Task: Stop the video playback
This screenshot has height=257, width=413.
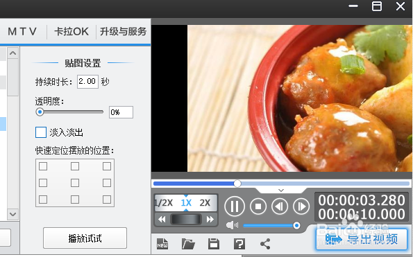Action: [258, 206]
